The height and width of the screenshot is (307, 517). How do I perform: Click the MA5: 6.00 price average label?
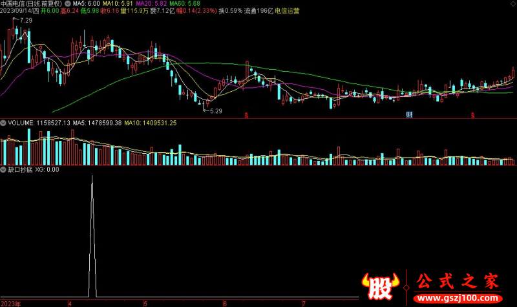pos(86,4)
